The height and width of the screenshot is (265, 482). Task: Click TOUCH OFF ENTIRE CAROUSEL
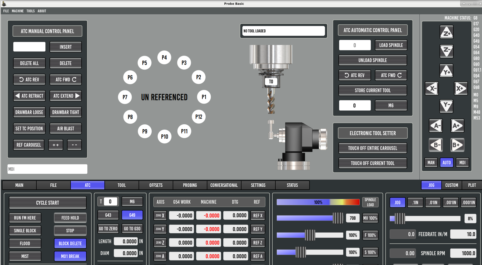(373, 148)
